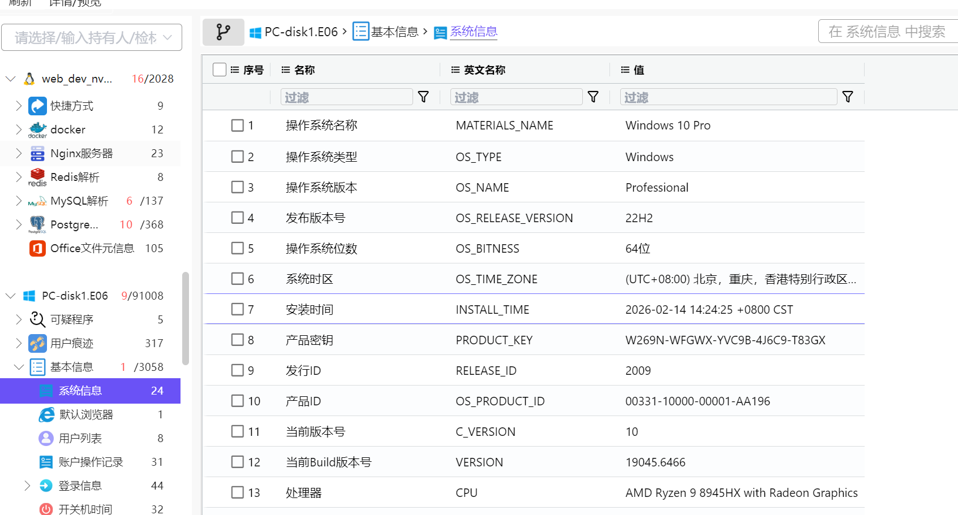Click the 开关机时间 power icon
Screen dimensions: 958x515
click(x=46, y=509)
